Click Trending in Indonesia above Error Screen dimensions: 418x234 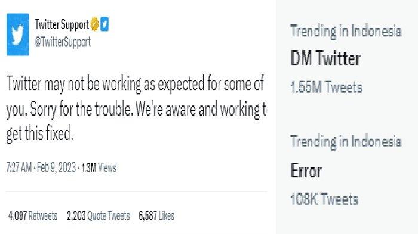click(346, 142)
